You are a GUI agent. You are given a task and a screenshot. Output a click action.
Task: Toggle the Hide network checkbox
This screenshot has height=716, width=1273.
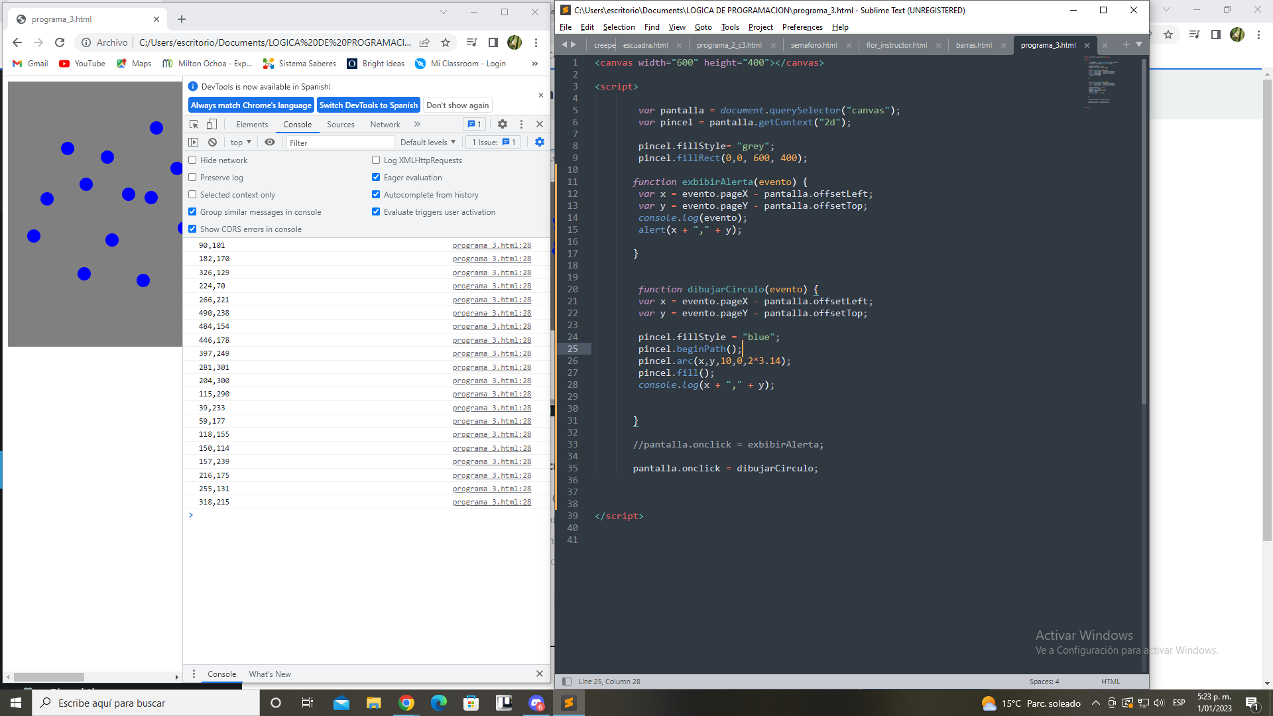[192, 159]
